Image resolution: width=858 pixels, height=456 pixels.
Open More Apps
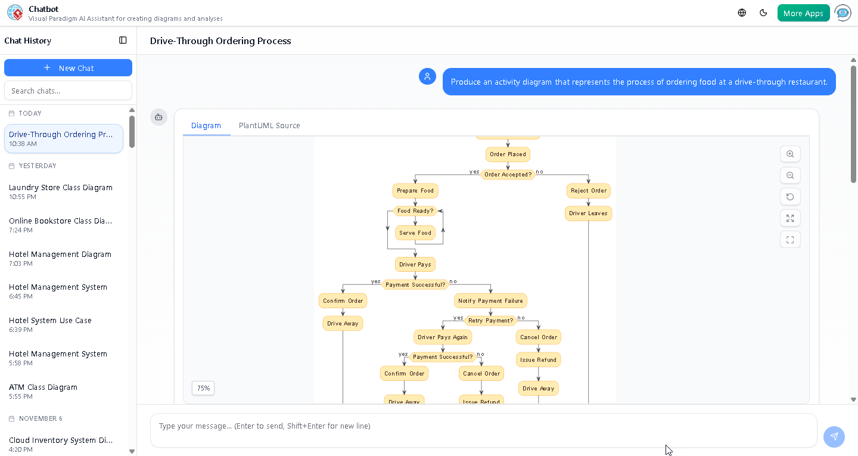(x=803, y=12)
